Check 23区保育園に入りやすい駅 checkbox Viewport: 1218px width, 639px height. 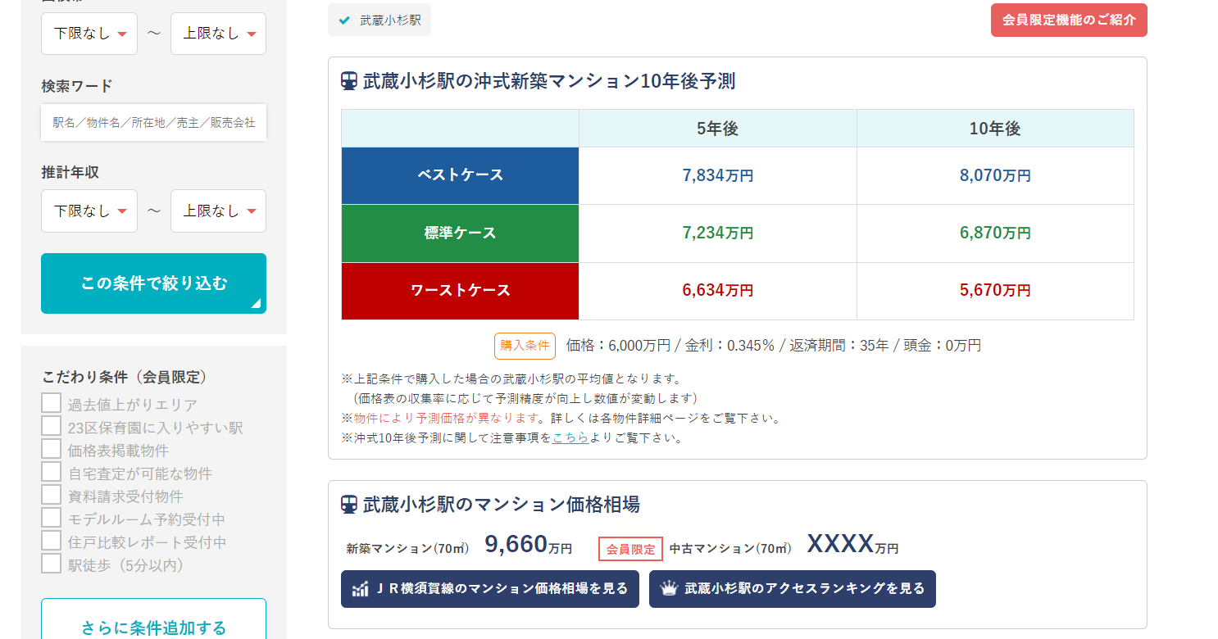pyautogui.click(x=52, y=426)
